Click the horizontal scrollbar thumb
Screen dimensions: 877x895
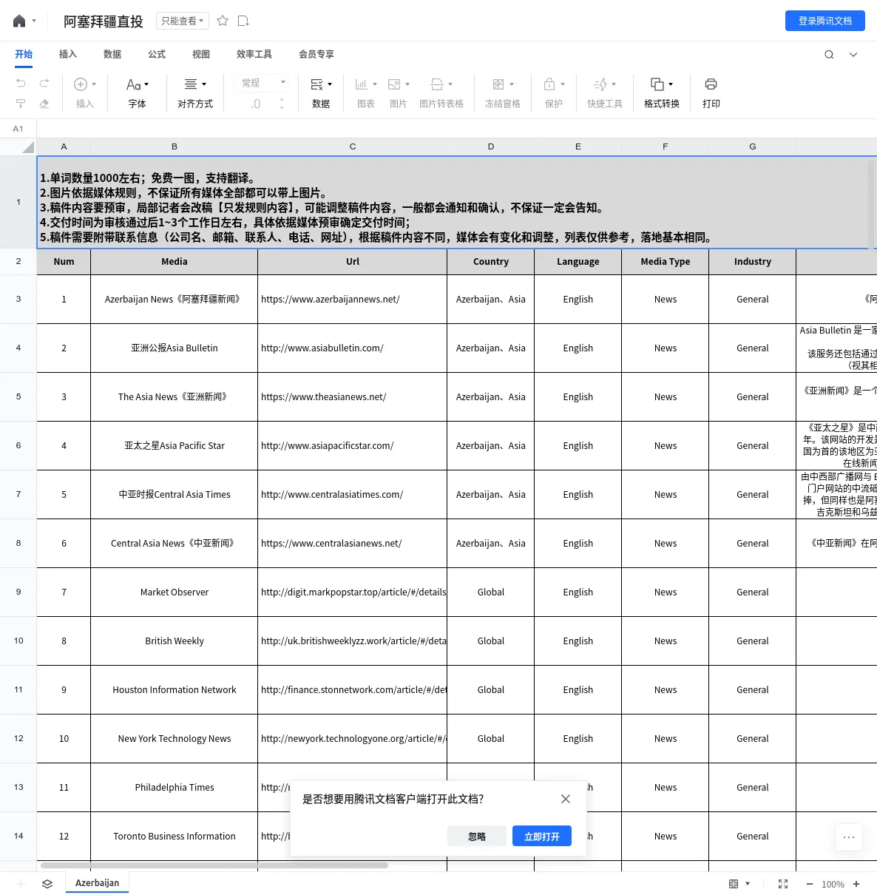click(214, 865)
